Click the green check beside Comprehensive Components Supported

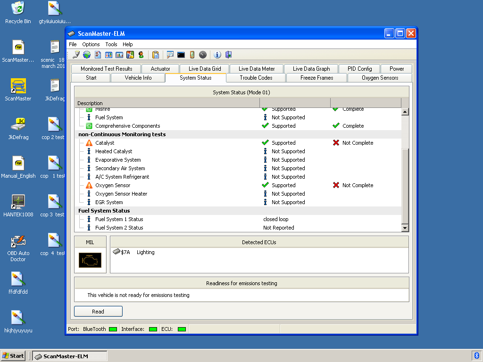tap(265, 125)
